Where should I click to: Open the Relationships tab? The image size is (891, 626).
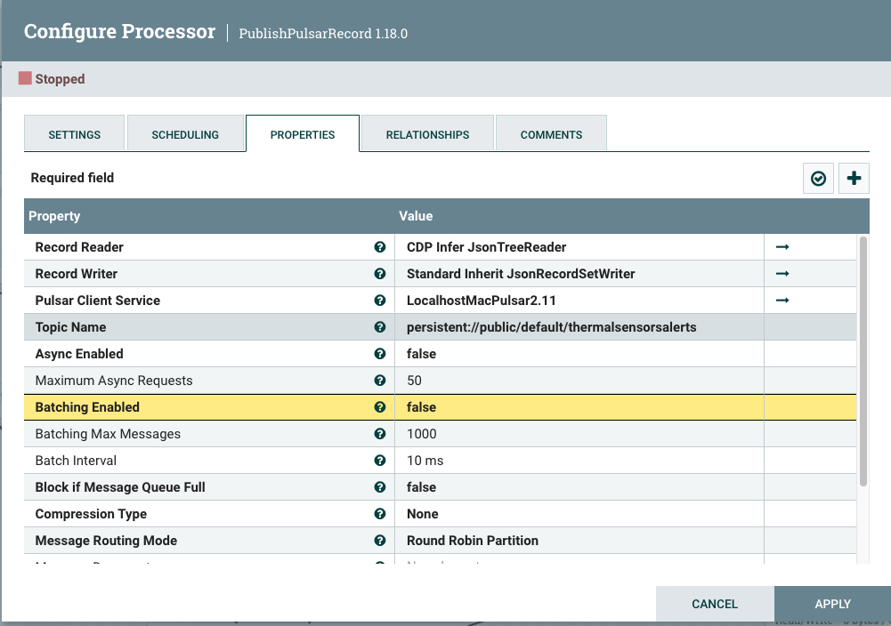click(x=427, y=134)
